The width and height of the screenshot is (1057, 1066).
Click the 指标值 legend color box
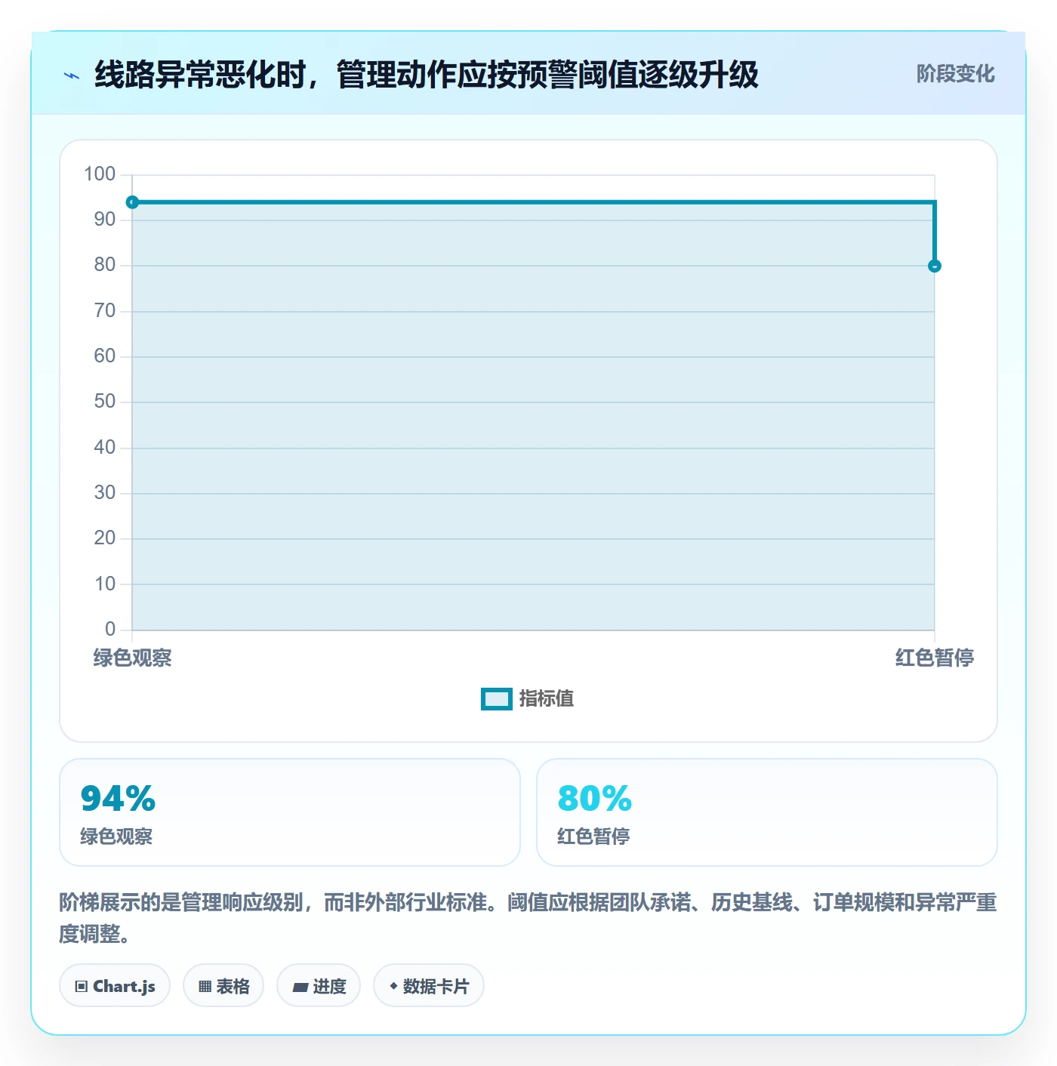point(497,699)
